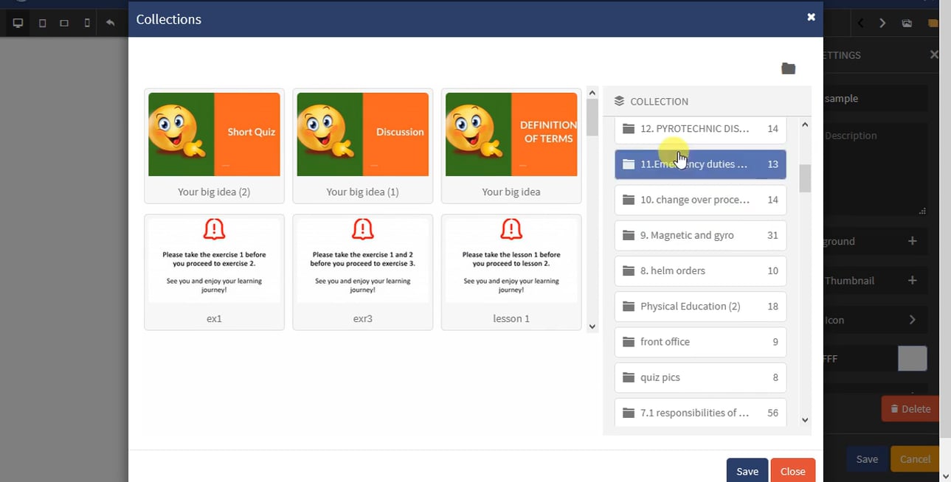The width and height of the screenshot is (951, 482).
Task: Click the undo arrow in the top toolbar
Action: 110,23
